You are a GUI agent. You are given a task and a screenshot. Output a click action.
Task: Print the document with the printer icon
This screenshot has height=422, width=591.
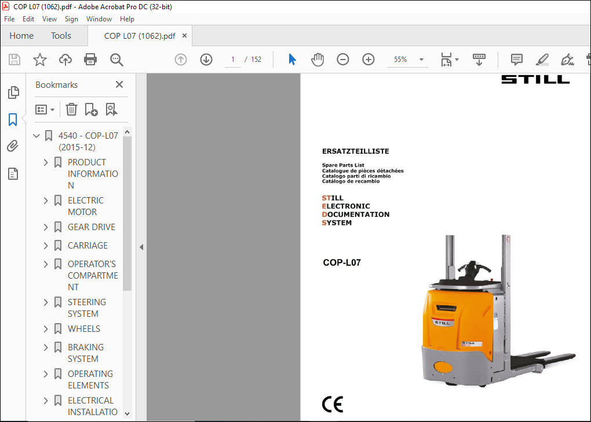pyautogui.click(x=90, y=60)
